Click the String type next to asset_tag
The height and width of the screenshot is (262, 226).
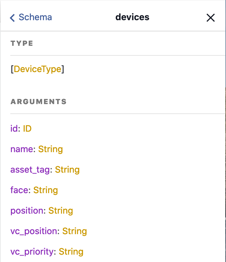point(67,169)
